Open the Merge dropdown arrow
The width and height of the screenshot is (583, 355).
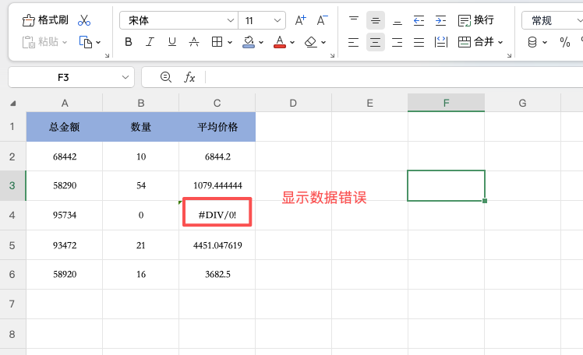tap(500, 42)
